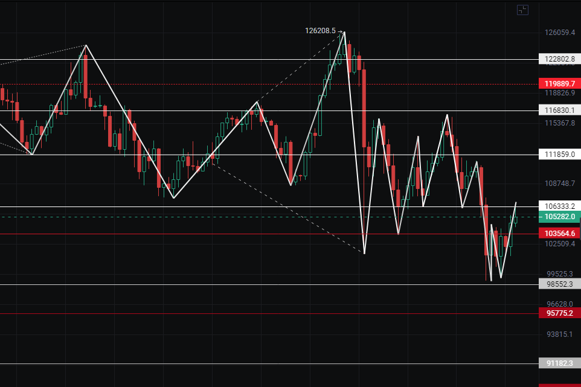Click the 91182.3 price level label
This screenshot has width=581, height=387.
coord(559,363)
